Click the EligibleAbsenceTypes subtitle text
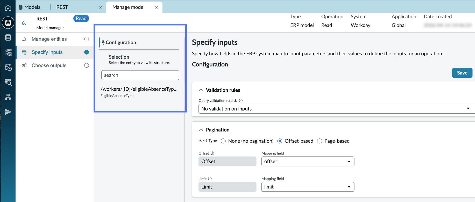This screenshot has width=475, height=202. 118,96
